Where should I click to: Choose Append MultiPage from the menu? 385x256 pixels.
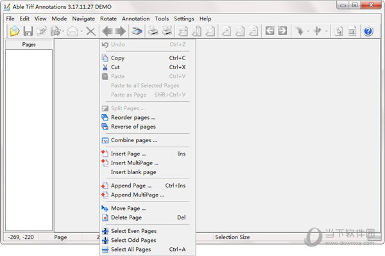pyautogui.click(x=148, y=195)
